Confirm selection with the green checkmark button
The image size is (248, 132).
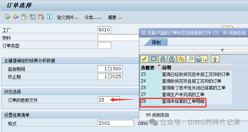pos(144,59)
